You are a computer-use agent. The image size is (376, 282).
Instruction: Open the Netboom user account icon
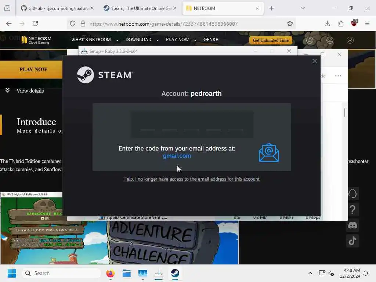click(x=350, y=40)
